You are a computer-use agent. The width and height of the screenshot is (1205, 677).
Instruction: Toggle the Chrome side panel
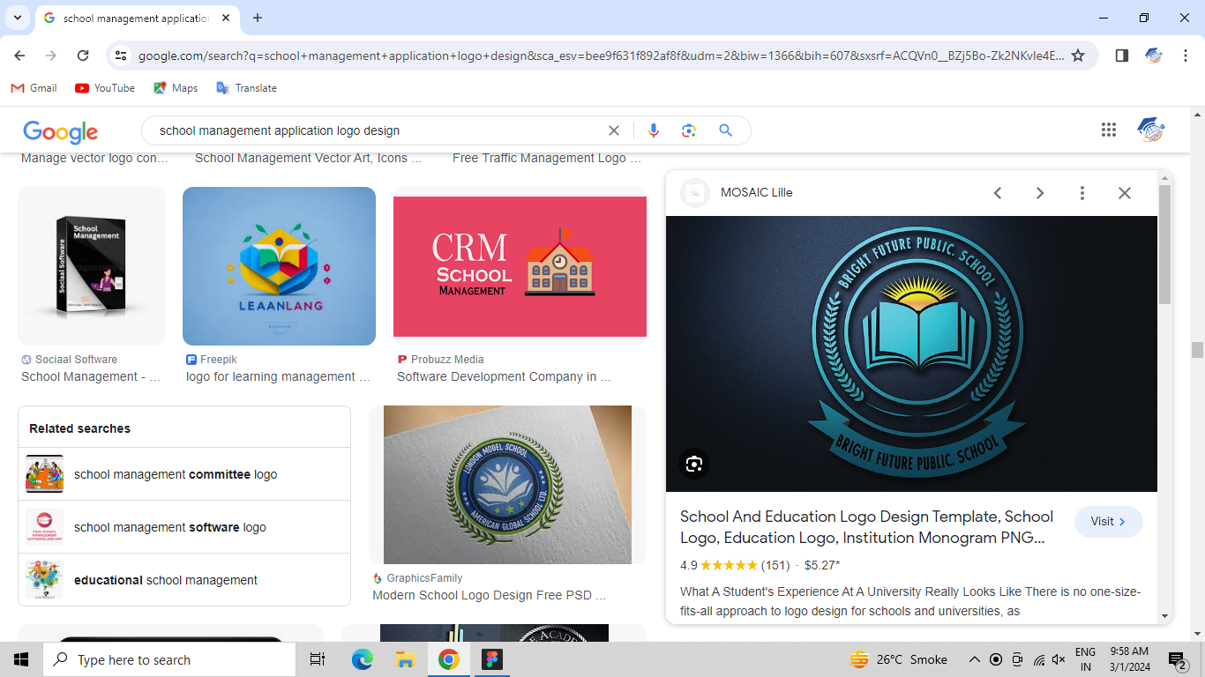coord(1122,56)
